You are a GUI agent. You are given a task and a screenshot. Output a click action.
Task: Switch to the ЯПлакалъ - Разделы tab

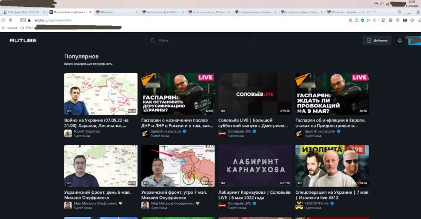(x=347, y=12)
